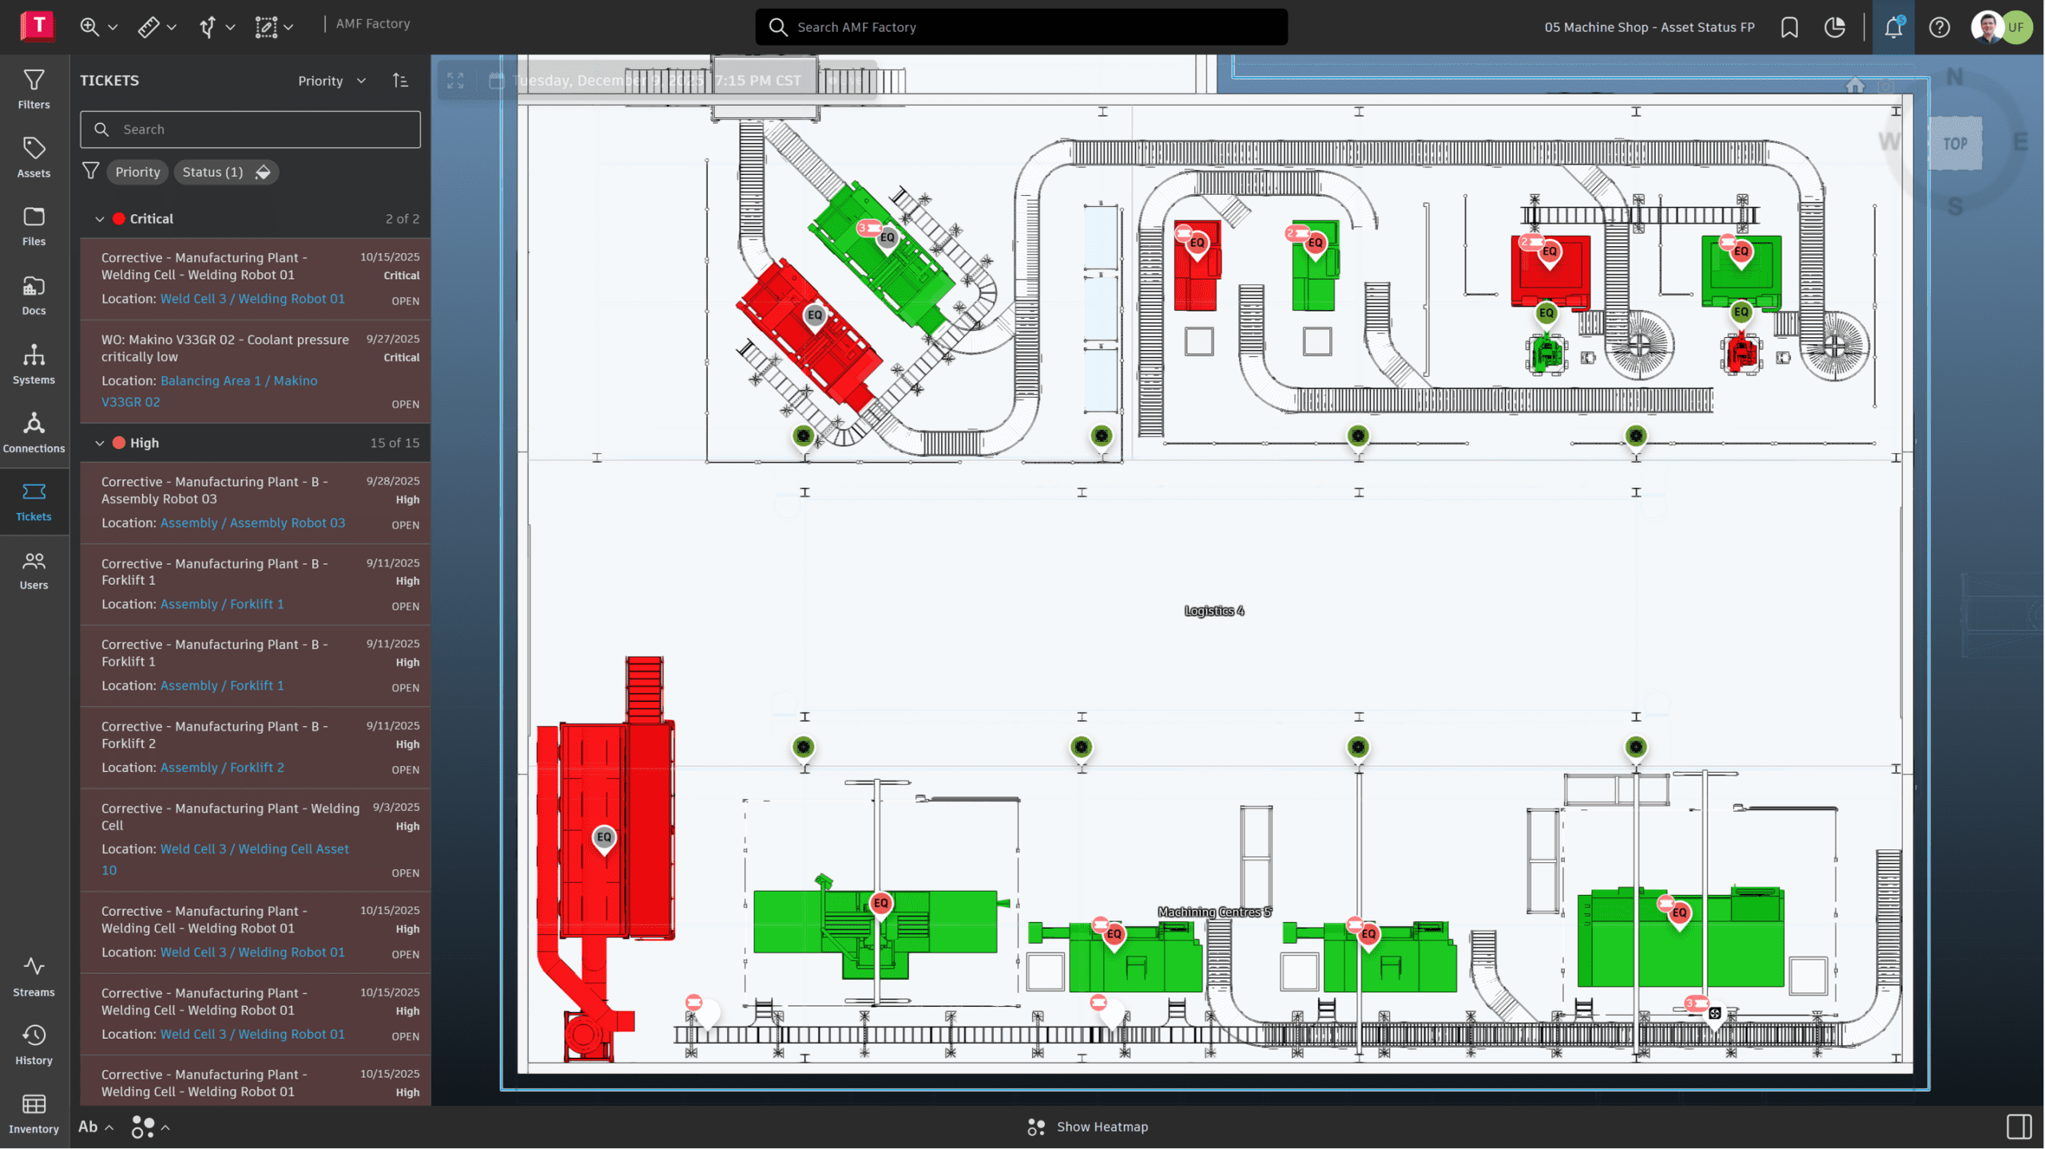2045x1149 pixels.
Task: Clear the Status (1) filter chip
Action: 263,172
